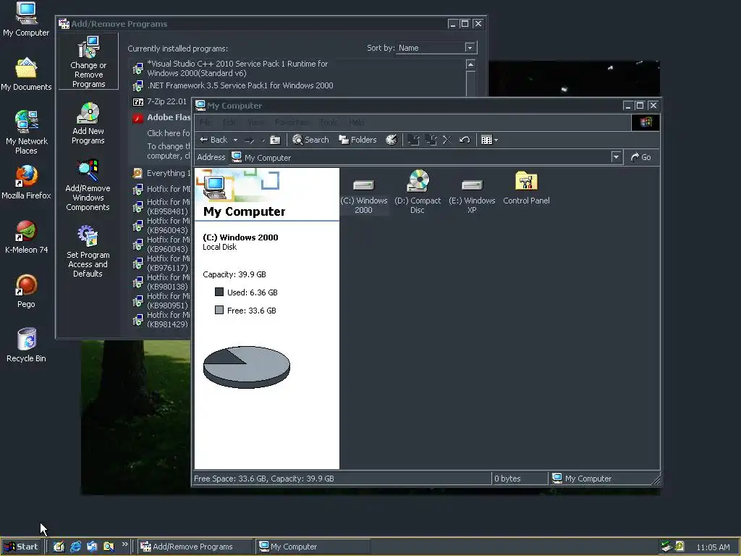Launch Internet Explorer from quick launch
The image size is (741, 556).
(75, 547)
